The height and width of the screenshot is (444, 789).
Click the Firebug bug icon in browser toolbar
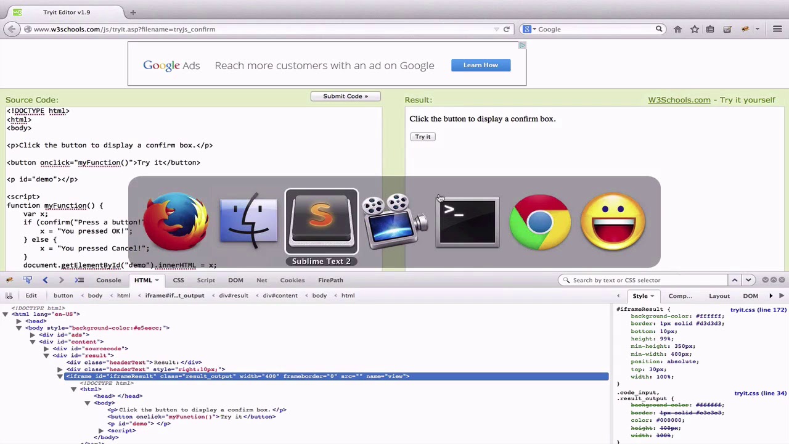(745, 29)
